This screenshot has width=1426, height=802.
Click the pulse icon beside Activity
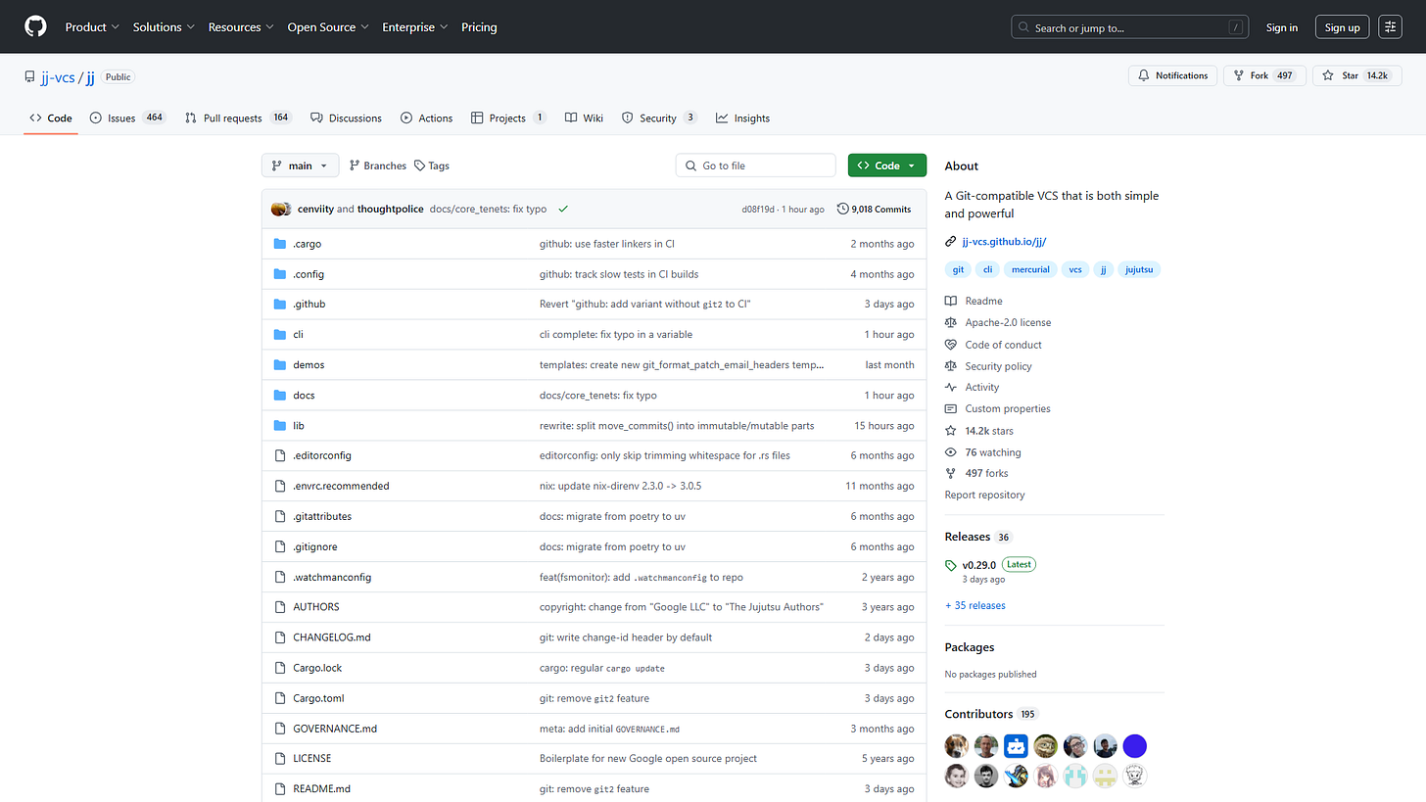point(951,388)
